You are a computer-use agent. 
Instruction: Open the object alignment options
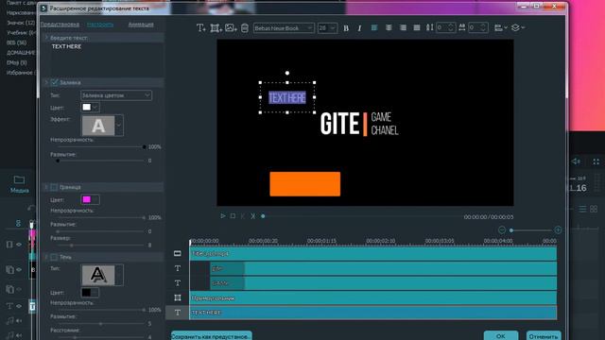click(x=500, y=27)
